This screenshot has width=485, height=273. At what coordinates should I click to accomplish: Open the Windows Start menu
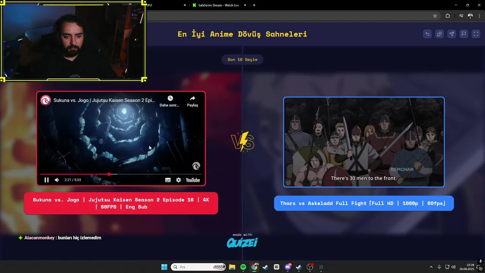click(164, 267)
